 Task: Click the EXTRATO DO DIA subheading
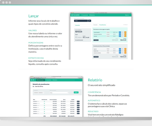click(36, 58)
